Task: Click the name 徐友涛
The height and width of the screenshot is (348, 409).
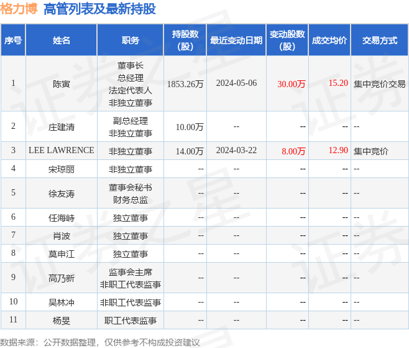Action: [62, 194]
